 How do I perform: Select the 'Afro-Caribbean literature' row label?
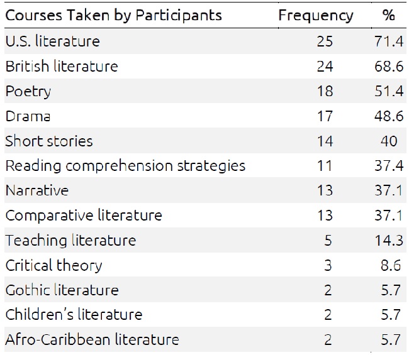(92, 340)
